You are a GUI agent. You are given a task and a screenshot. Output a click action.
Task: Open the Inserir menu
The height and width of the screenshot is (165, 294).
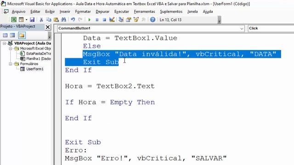[x=65, y=11]
